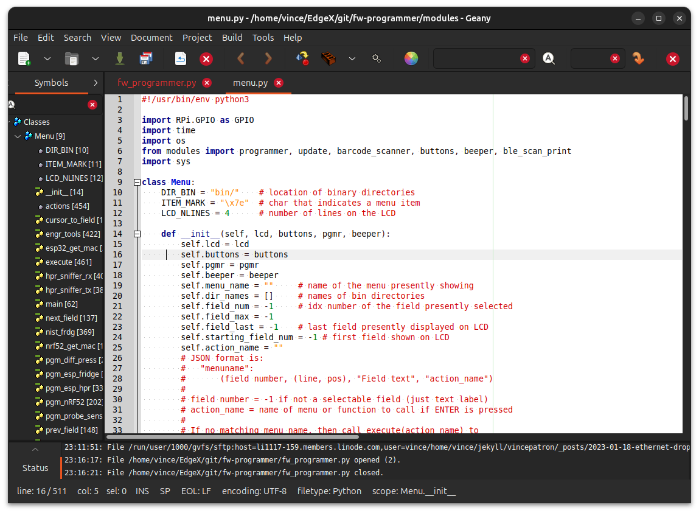The image size is (699, 513).
Task: Save all open files icon
Action: click(146, 58)
